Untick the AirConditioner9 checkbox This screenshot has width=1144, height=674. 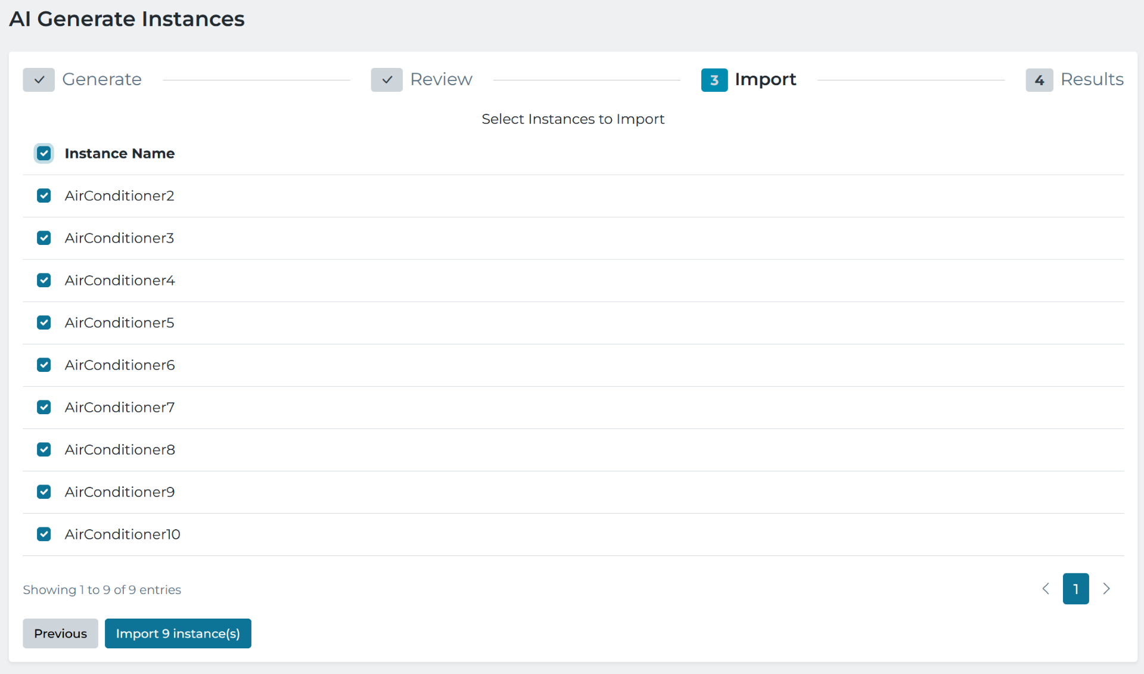coord(44,492)
